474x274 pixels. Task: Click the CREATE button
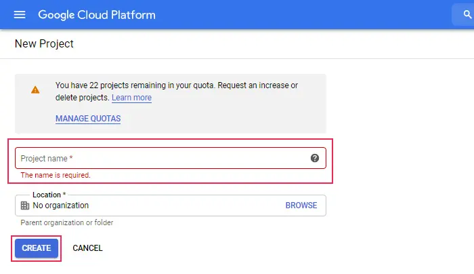click(37, 248)
